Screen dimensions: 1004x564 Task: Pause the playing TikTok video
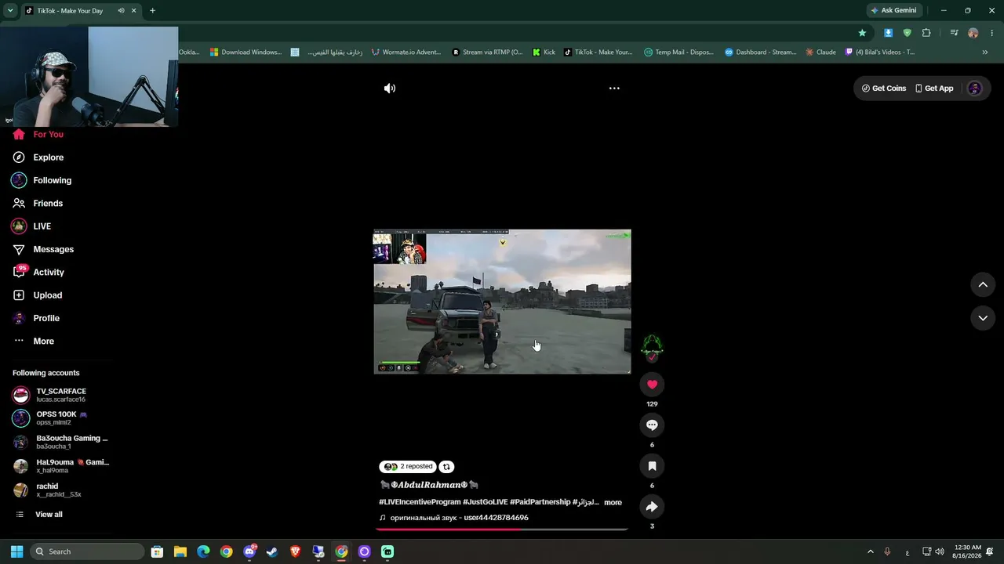point(502,302)
